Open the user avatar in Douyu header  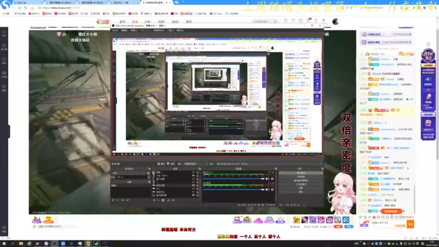click(335, 21)
